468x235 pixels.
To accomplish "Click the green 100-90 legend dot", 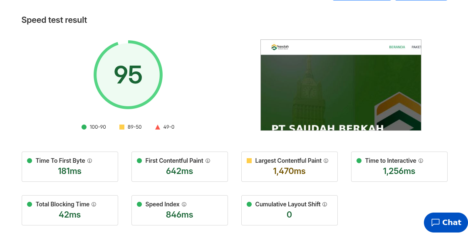I will pos(84,127).
